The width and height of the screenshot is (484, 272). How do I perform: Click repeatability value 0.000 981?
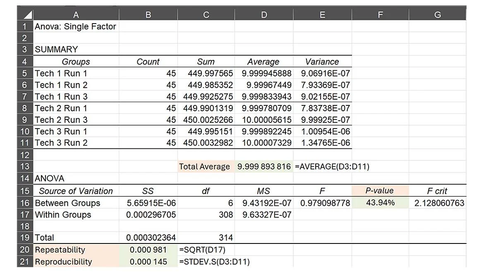pyautogui.click(x=148, y=250)
